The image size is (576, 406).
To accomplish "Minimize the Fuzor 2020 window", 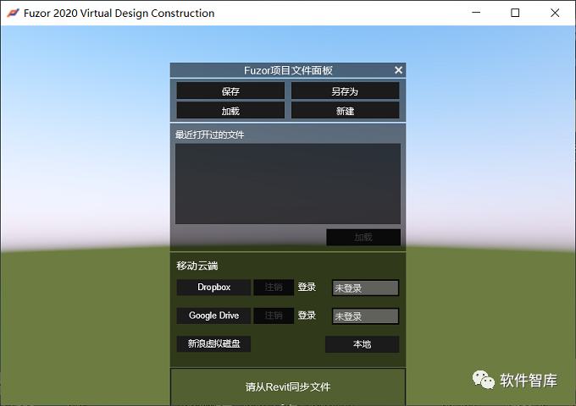I will (x=476, y=13).
